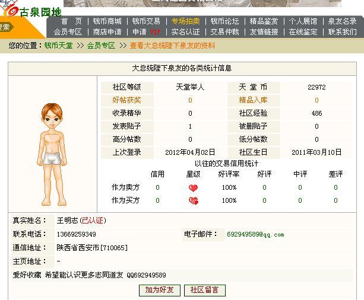Click the 社区留言 button
Viewport: 364px width, 300px height.
(204, 290)
